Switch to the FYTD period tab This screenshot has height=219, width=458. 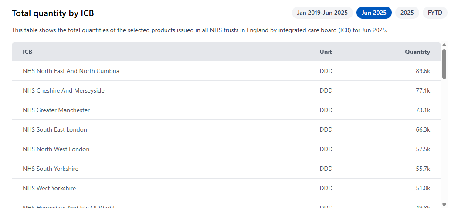(x=435, y=13)
